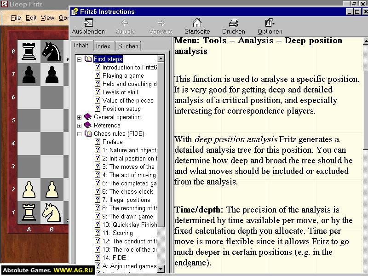Open the Value of the pieces topic
The height and width of the screenshot is (276, 368).
pyautogui.click(x=128, y=100)
